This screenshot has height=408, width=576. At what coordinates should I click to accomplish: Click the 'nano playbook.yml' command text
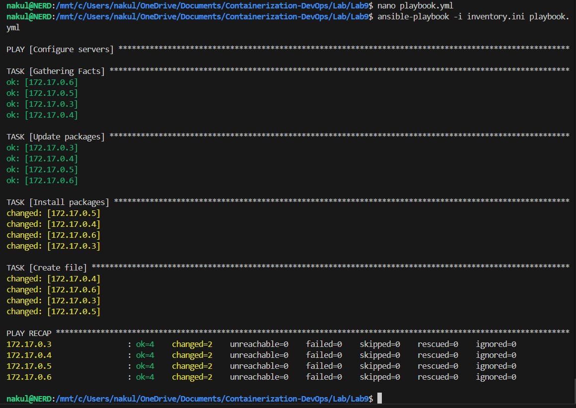415,6
